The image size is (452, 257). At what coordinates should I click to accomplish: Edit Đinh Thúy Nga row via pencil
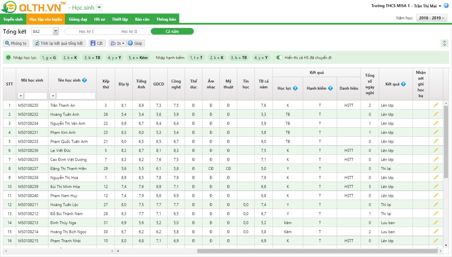[x=436, y=222]
